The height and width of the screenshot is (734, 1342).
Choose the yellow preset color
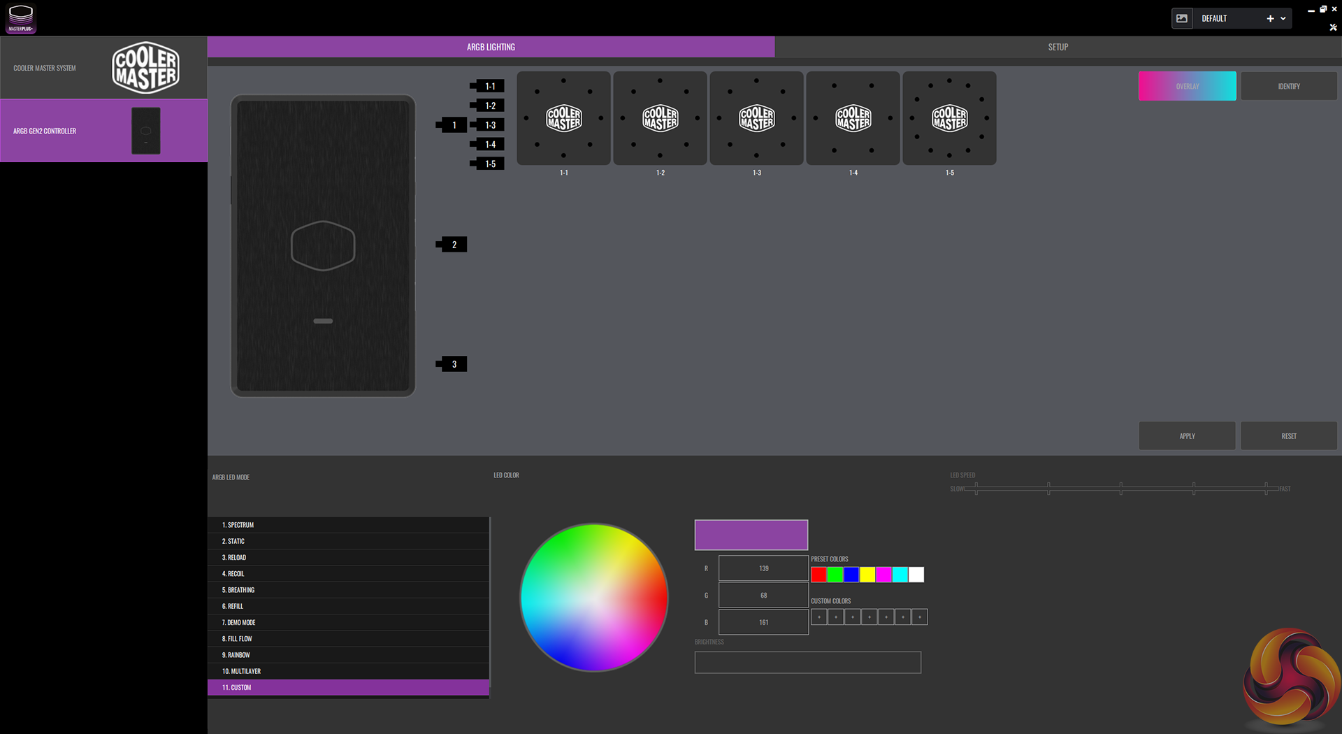pos(867,575)
